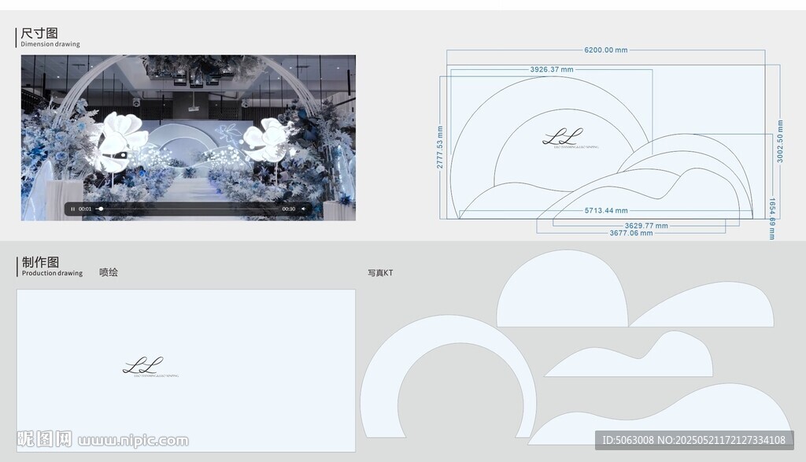
Task: Click the video progress slider handle
Action: (x=101, y=209)
